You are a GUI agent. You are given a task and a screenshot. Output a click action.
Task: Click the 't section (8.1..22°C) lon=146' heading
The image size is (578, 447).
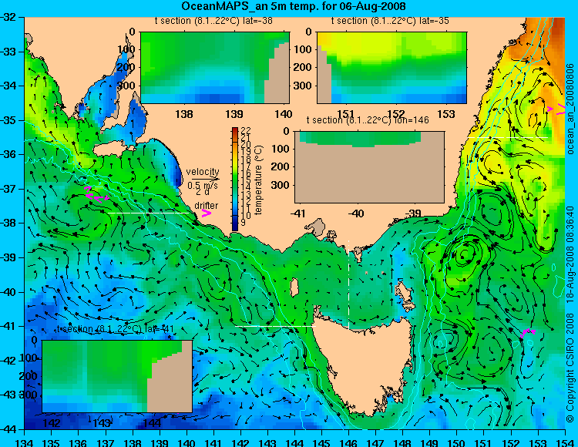tap(368, 120)
